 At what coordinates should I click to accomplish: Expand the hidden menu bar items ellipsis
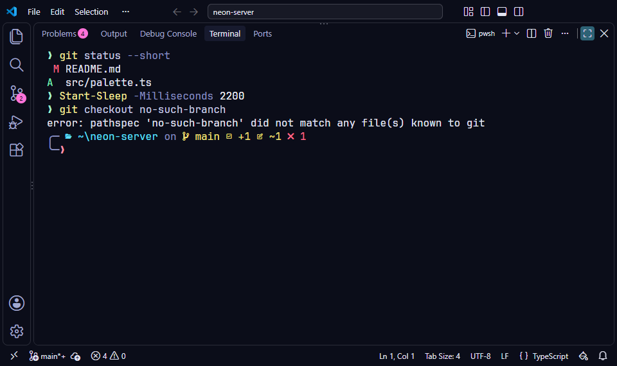click(125, 12)
